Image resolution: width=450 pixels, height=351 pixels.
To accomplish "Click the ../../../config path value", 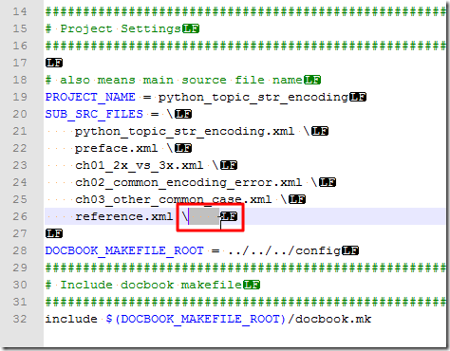I will pos(284,251).
